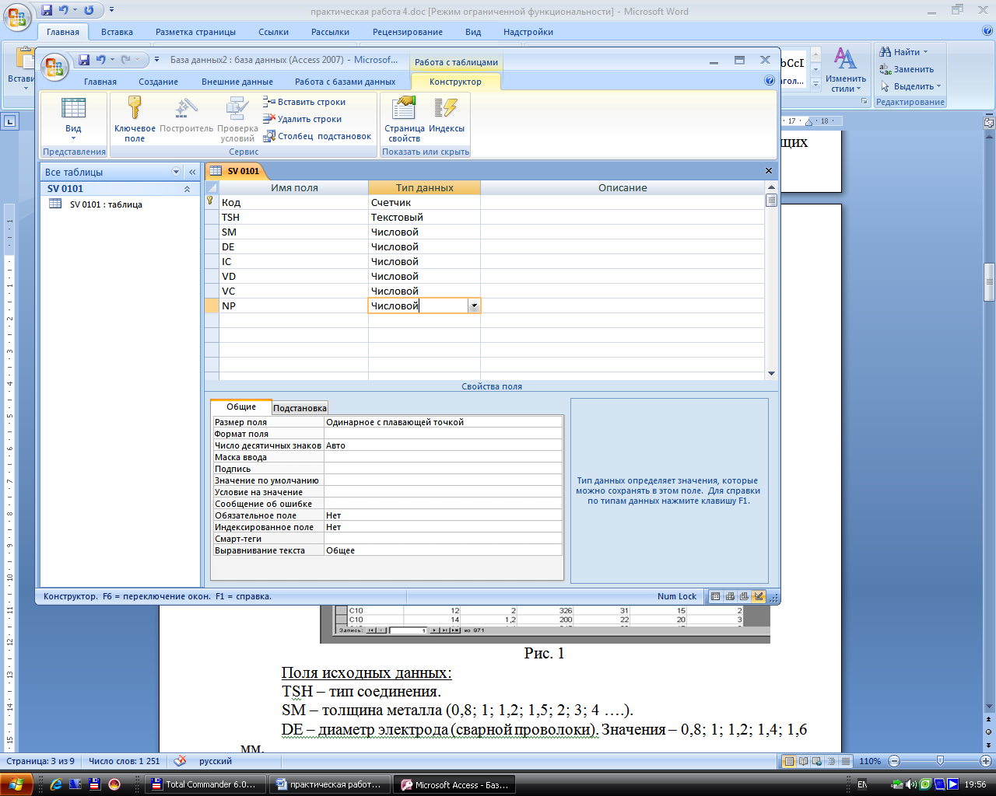The height and width of the screenshot is (796, 996).
Task: Click the Word Office button
Action: (x=18, y=16)
